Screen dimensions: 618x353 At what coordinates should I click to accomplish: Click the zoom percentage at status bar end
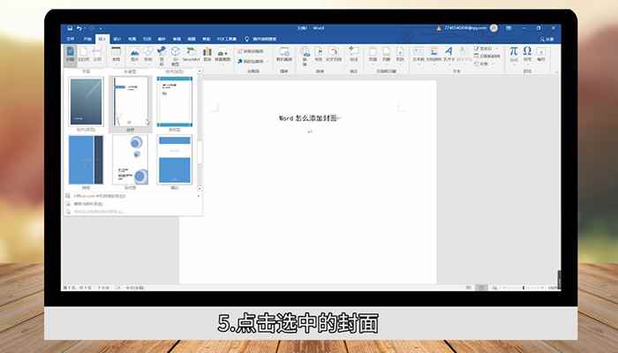(554, 288)
